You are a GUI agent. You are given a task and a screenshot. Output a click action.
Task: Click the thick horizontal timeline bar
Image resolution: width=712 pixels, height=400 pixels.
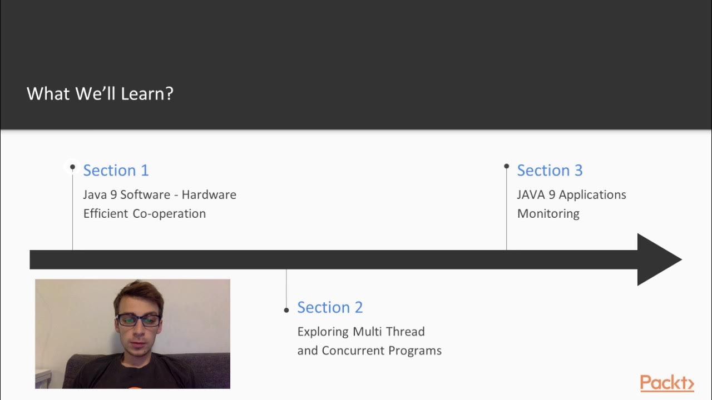[334, 259]
